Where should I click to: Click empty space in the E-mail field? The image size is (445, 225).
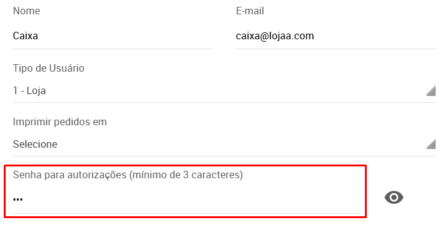375,36
